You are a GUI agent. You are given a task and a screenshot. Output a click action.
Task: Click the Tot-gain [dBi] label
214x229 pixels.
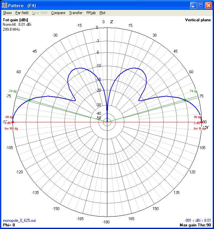pos(15,20)
